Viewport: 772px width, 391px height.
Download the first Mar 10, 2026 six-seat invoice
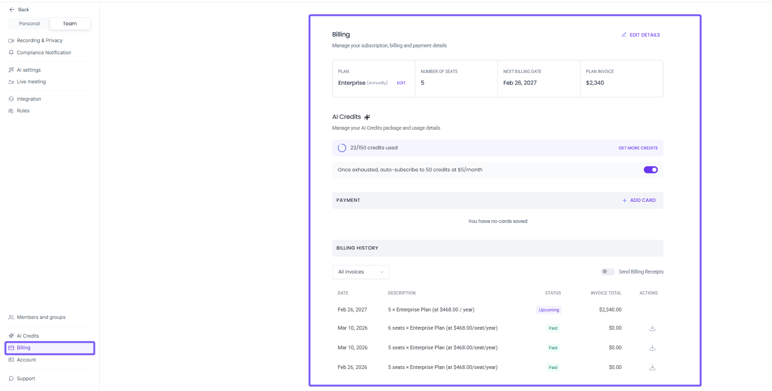pos(652,328)
